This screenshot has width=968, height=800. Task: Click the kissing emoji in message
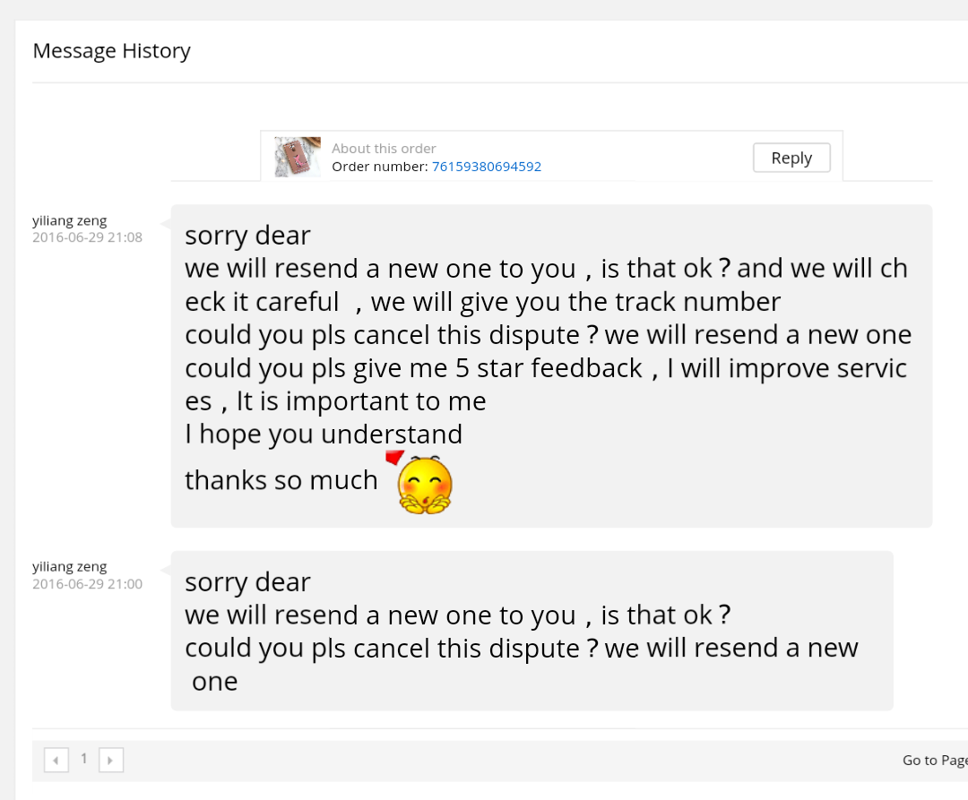coord(425,486)
